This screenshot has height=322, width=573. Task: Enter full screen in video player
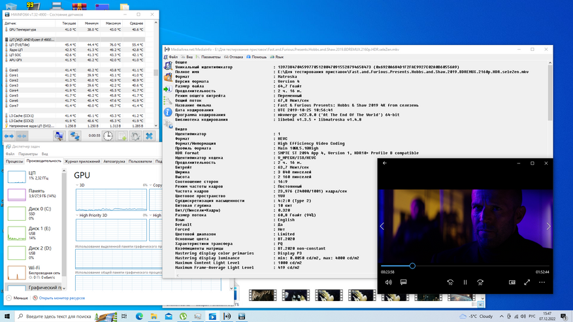click(x=527, y=282)
